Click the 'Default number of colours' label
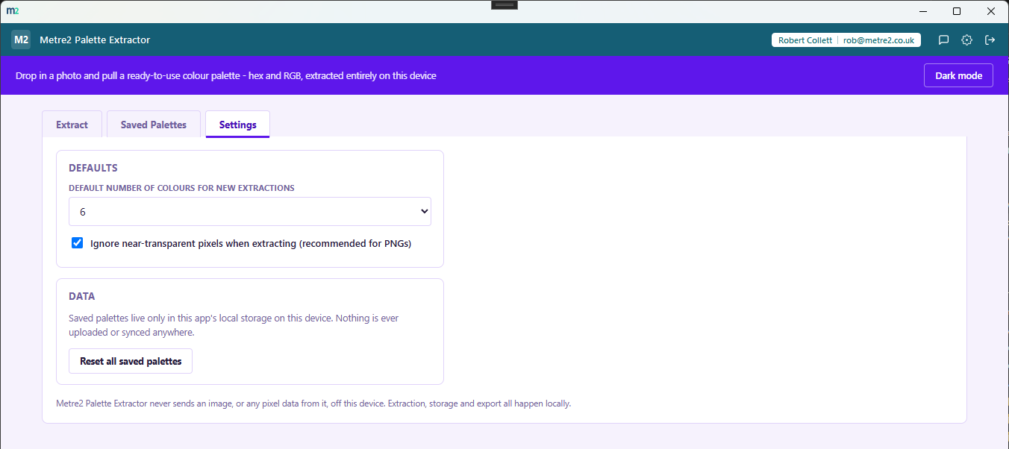The width and height of the screenshot is (1009, 449). coord(181,188)
